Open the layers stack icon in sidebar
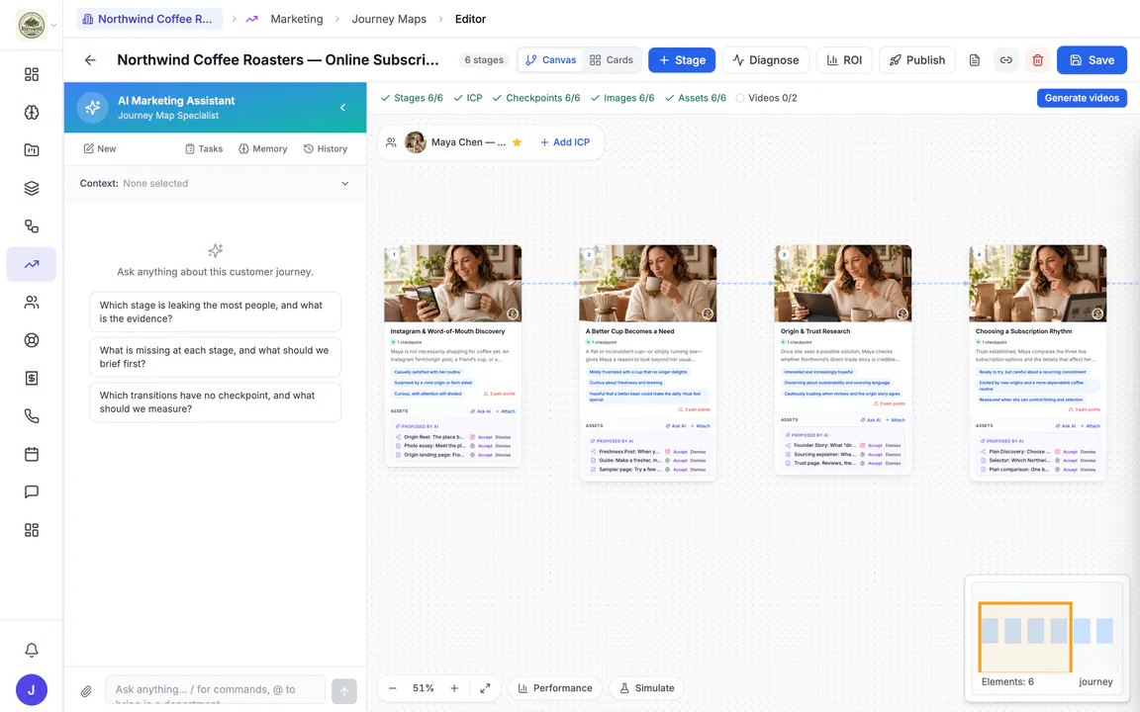The width and height of the screenshot is (1140, 712). [32, 188]
